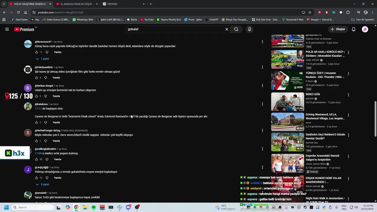Viewport: 377px width, 212px height.
Task: Dislike the @berkan.durgut comment
Action: 46,96
